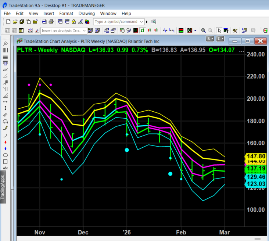Toggle the second red-green candlestick style button

click(156, 30)
